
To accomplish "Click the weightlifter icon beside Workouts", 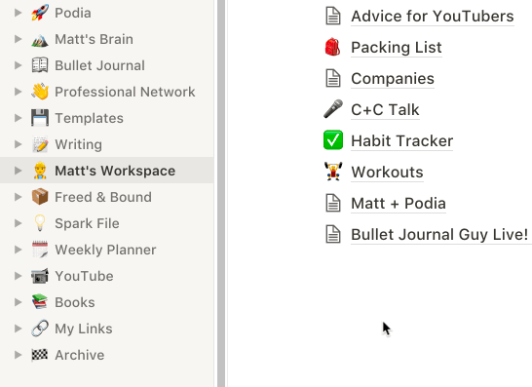I will click(x=333, y=172).
